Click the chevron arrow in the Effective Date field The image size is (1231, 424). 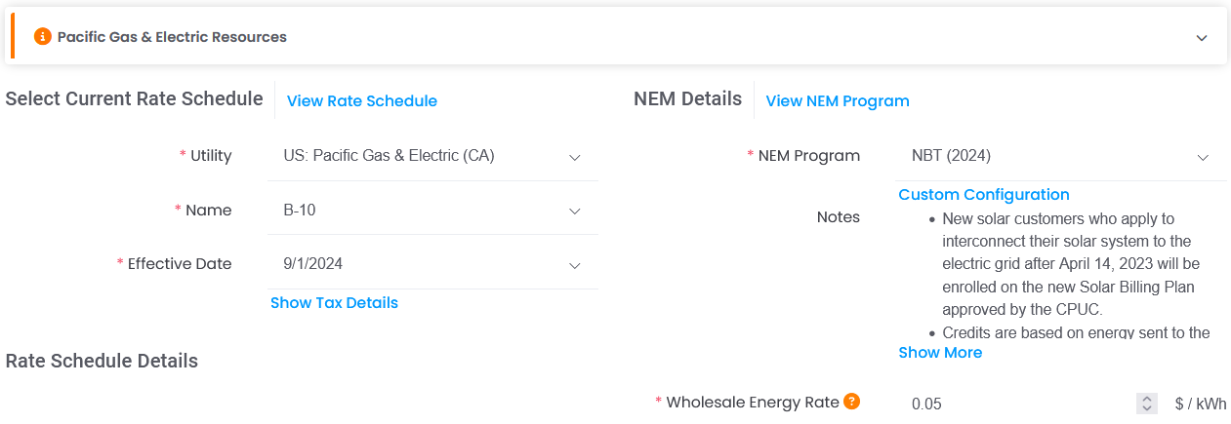575,265
